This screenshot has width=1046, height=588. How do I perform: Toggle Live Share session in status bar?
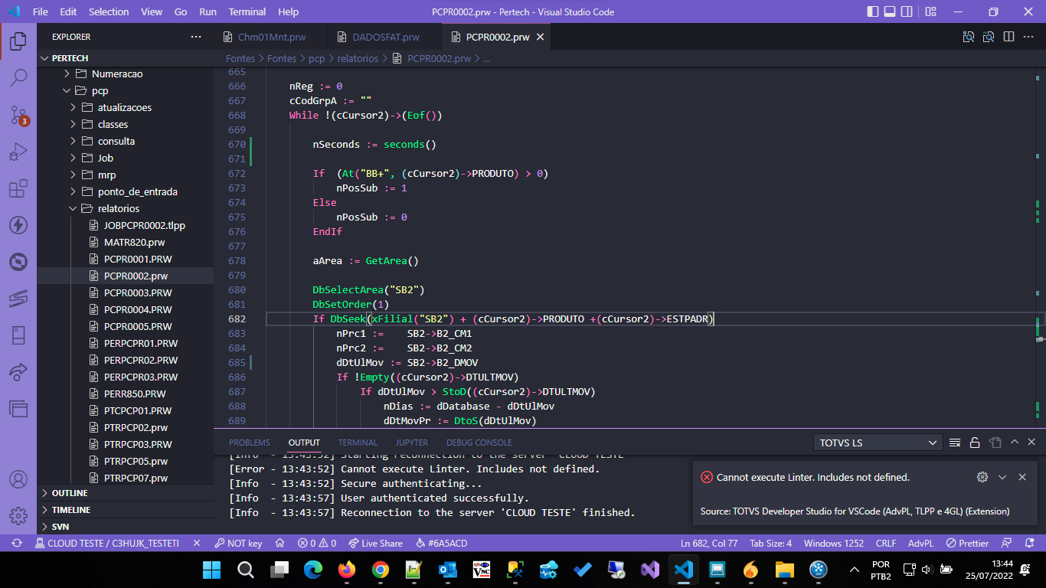click(375, 543)
